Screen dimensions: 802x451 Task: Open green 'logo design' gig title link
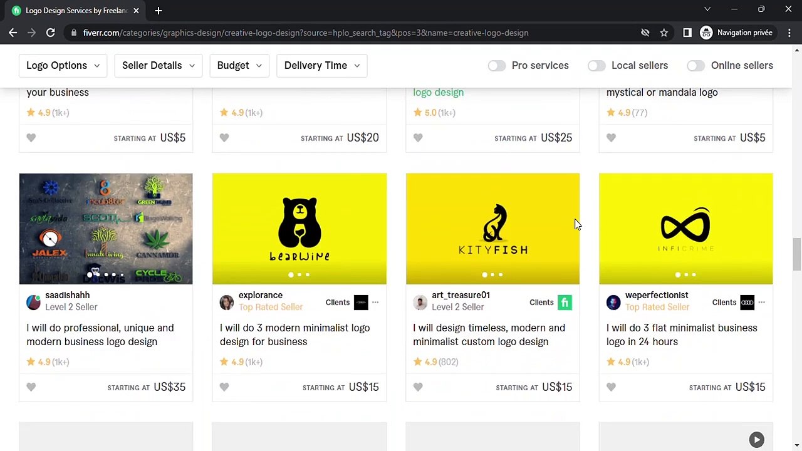click(x=438, y=92)
